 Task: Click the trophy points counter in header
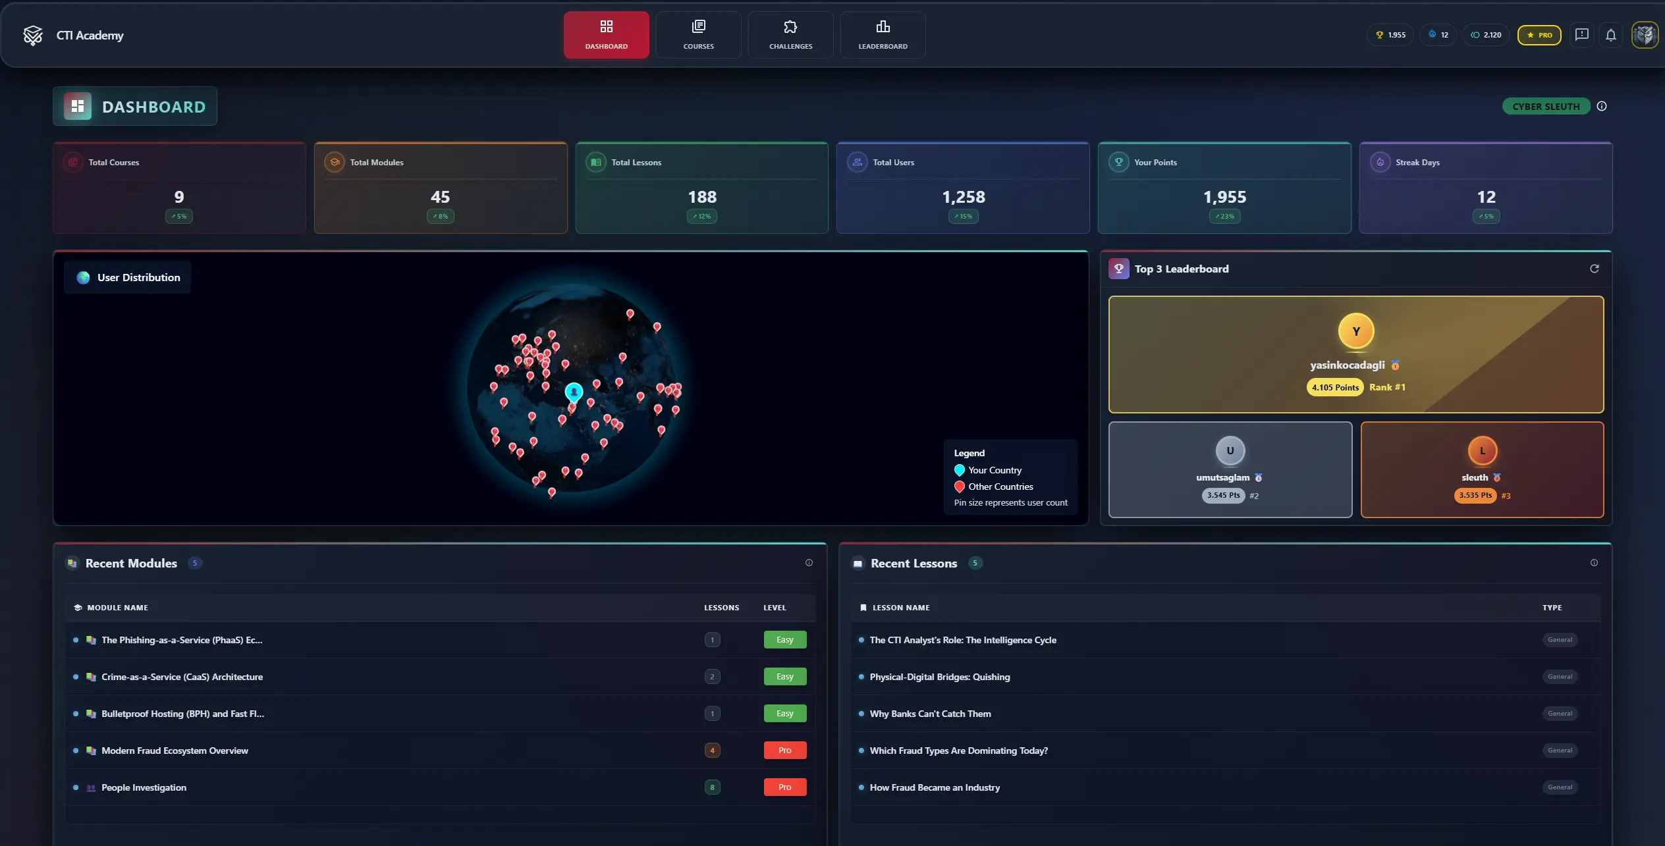pos(1390,35)
